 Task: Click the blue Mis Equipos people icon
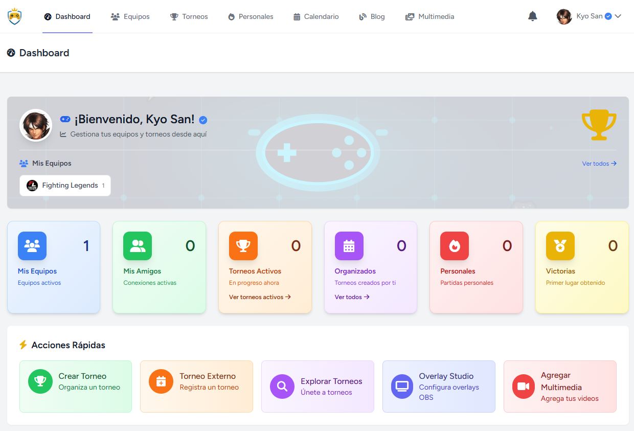pyautogui.click(x=32, y=246)
